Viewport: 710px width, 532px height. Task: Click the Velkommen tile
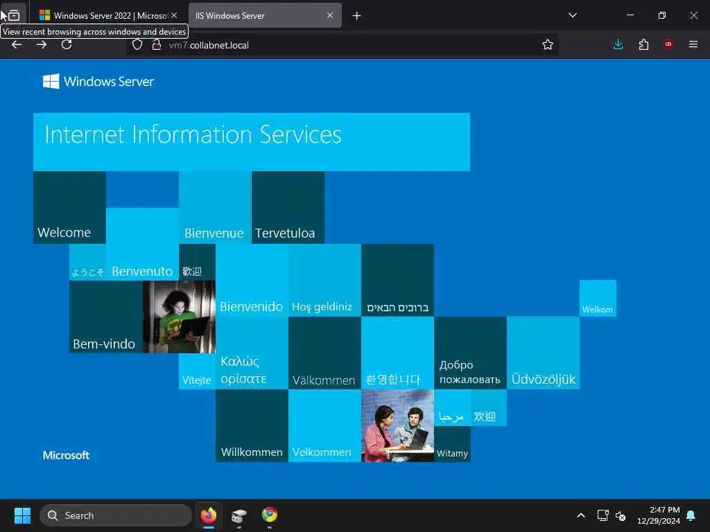click(324, 426)
